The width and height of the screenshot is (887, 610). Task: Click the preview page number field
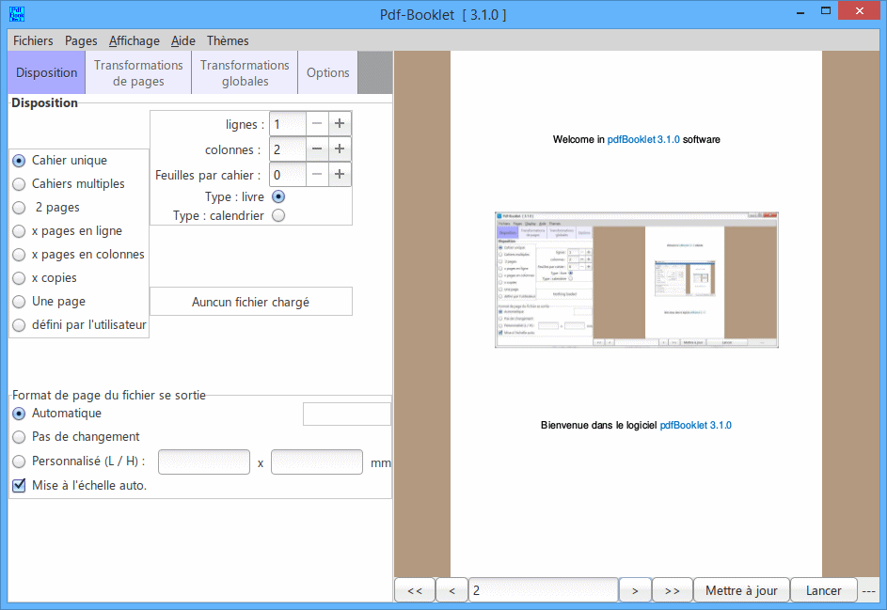[x=543, y=590]
